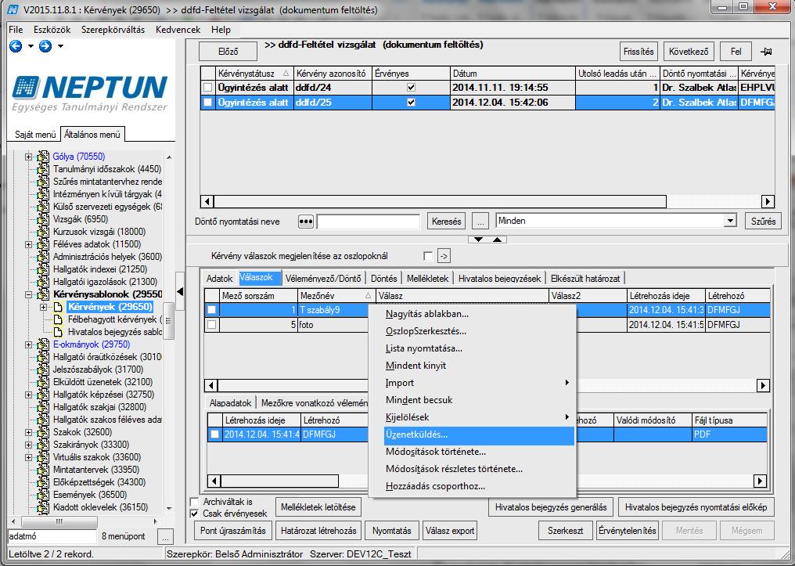
Task: Collapse the left menu panel with the black arrow
Action: pyautogui.click(x=180, y=292)
